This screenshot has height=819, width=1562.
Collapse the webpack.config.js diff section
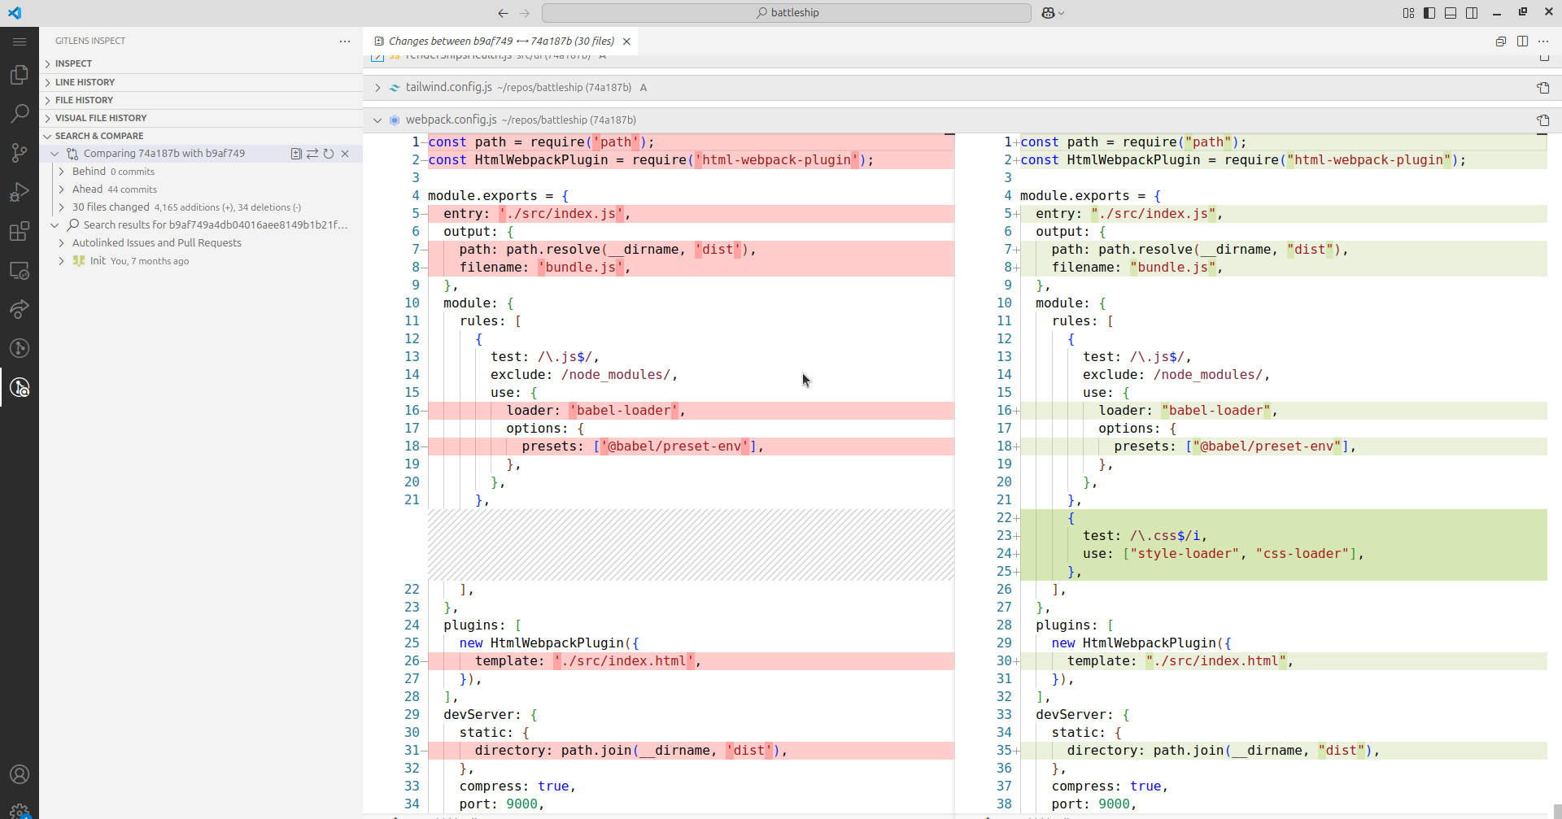(x=377, y=120)
